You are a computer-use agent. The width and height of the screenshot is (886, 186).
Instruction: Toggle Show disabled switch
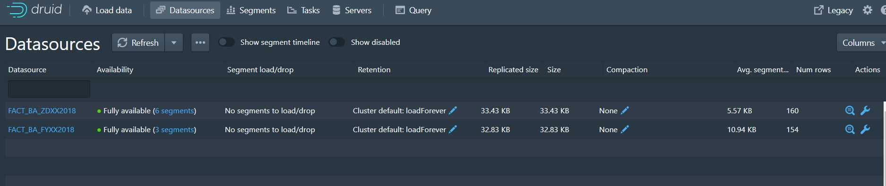tap(336, 42)
